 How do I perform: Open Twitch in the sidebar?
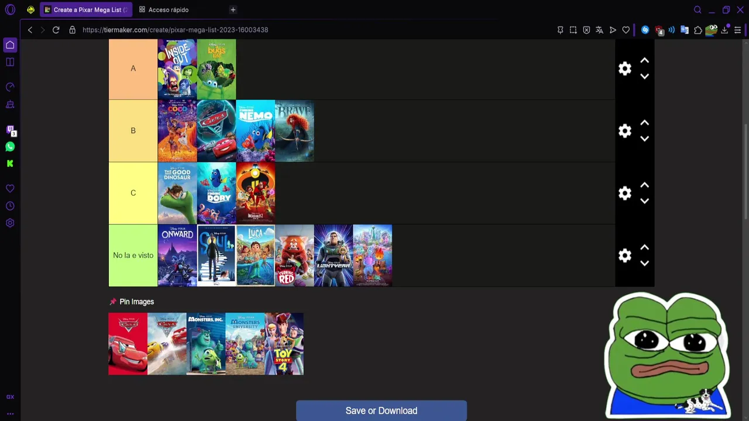coord(10,130)
